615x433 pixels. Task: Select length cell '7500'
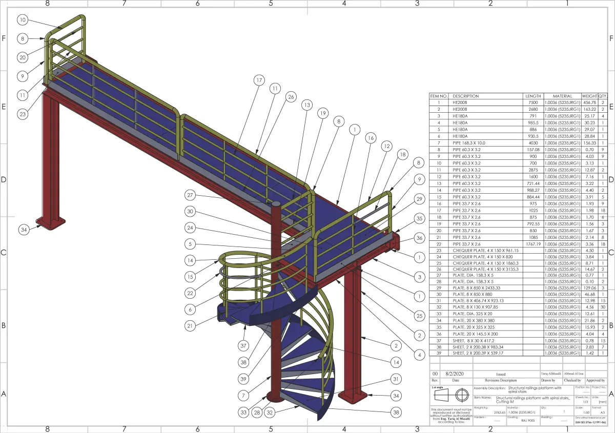tap(533, 102)
